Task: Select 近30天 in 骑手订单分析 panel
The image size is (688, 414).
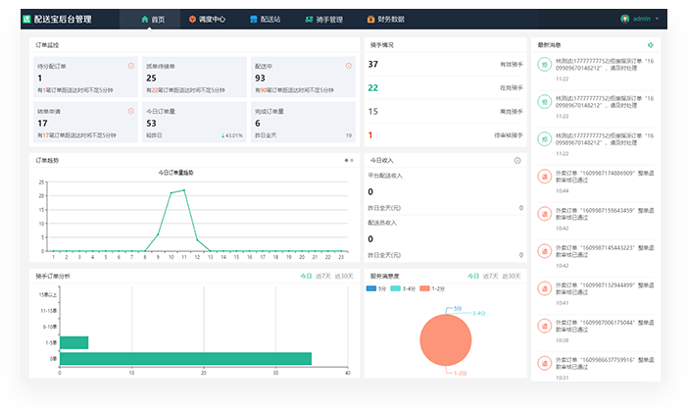Action: (x=344, y=276)
